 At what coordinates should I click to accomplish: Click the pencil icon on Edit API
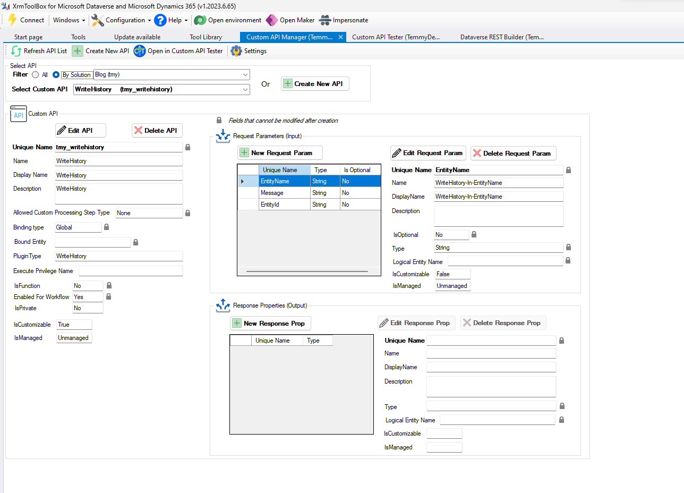pyautogui.click(x=62, y=130)
